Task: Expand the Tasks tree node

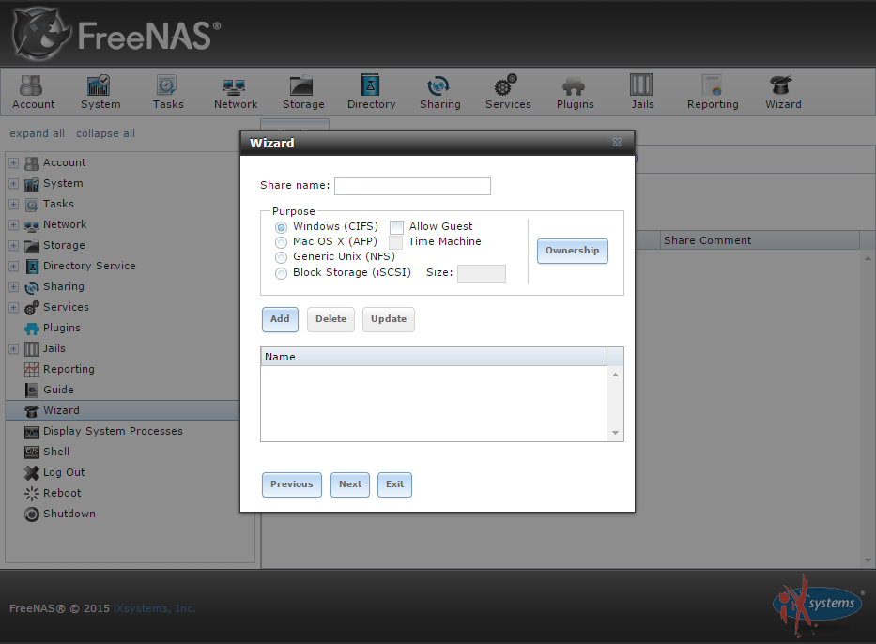Action: (13, 205)
